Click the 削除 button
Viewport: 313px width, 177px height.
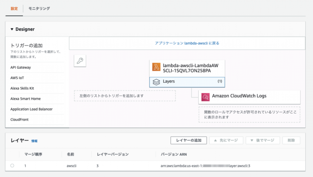tap(291, 140)
